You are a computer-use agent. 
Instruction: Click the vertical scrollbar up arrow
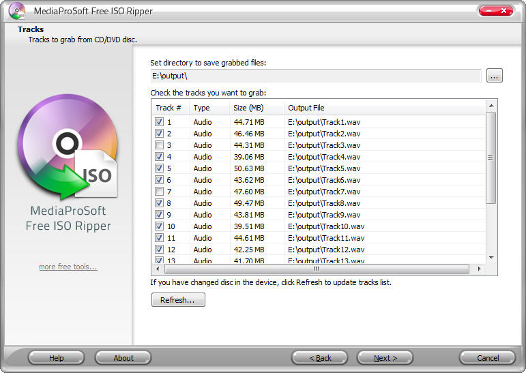pyautogui.click(x=491, y=106)
